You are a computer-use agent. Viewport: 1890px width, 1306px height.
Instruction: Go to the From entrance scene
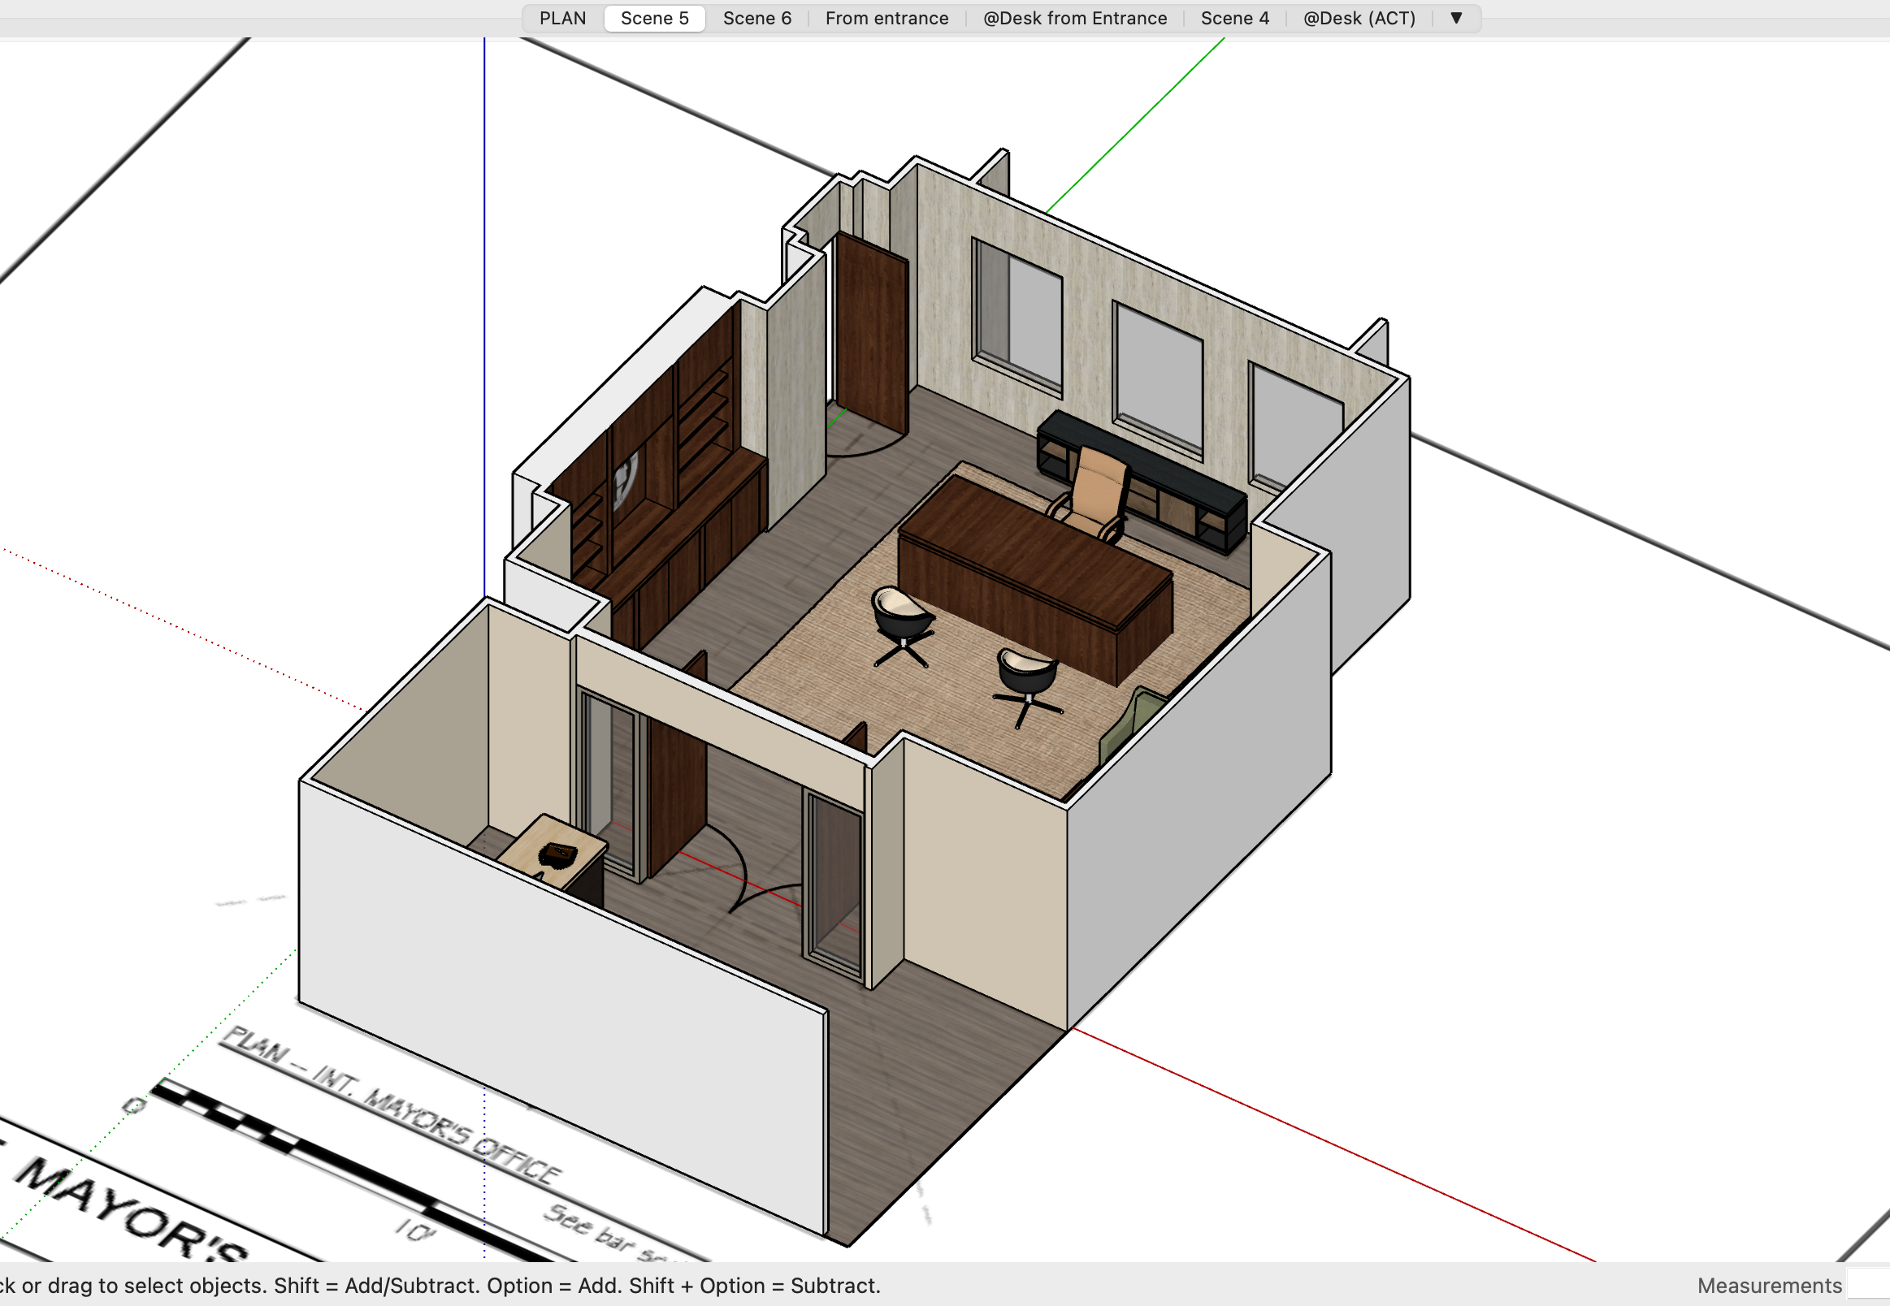coord(886,18)
